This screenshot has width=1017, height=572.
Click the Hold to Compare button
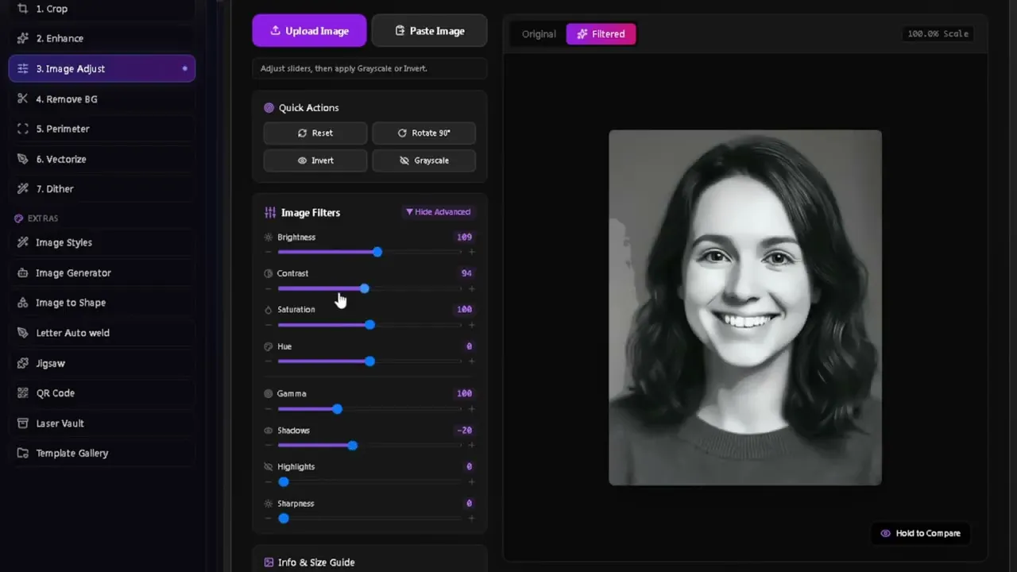tap(920, 533)
